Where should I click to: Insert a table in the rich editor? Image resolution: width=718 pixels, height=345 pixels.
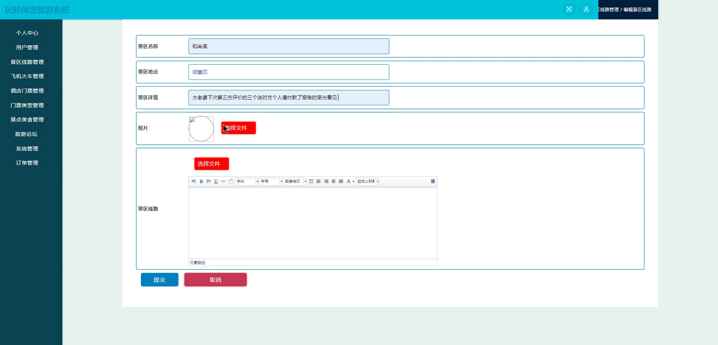tap(311, 181)
